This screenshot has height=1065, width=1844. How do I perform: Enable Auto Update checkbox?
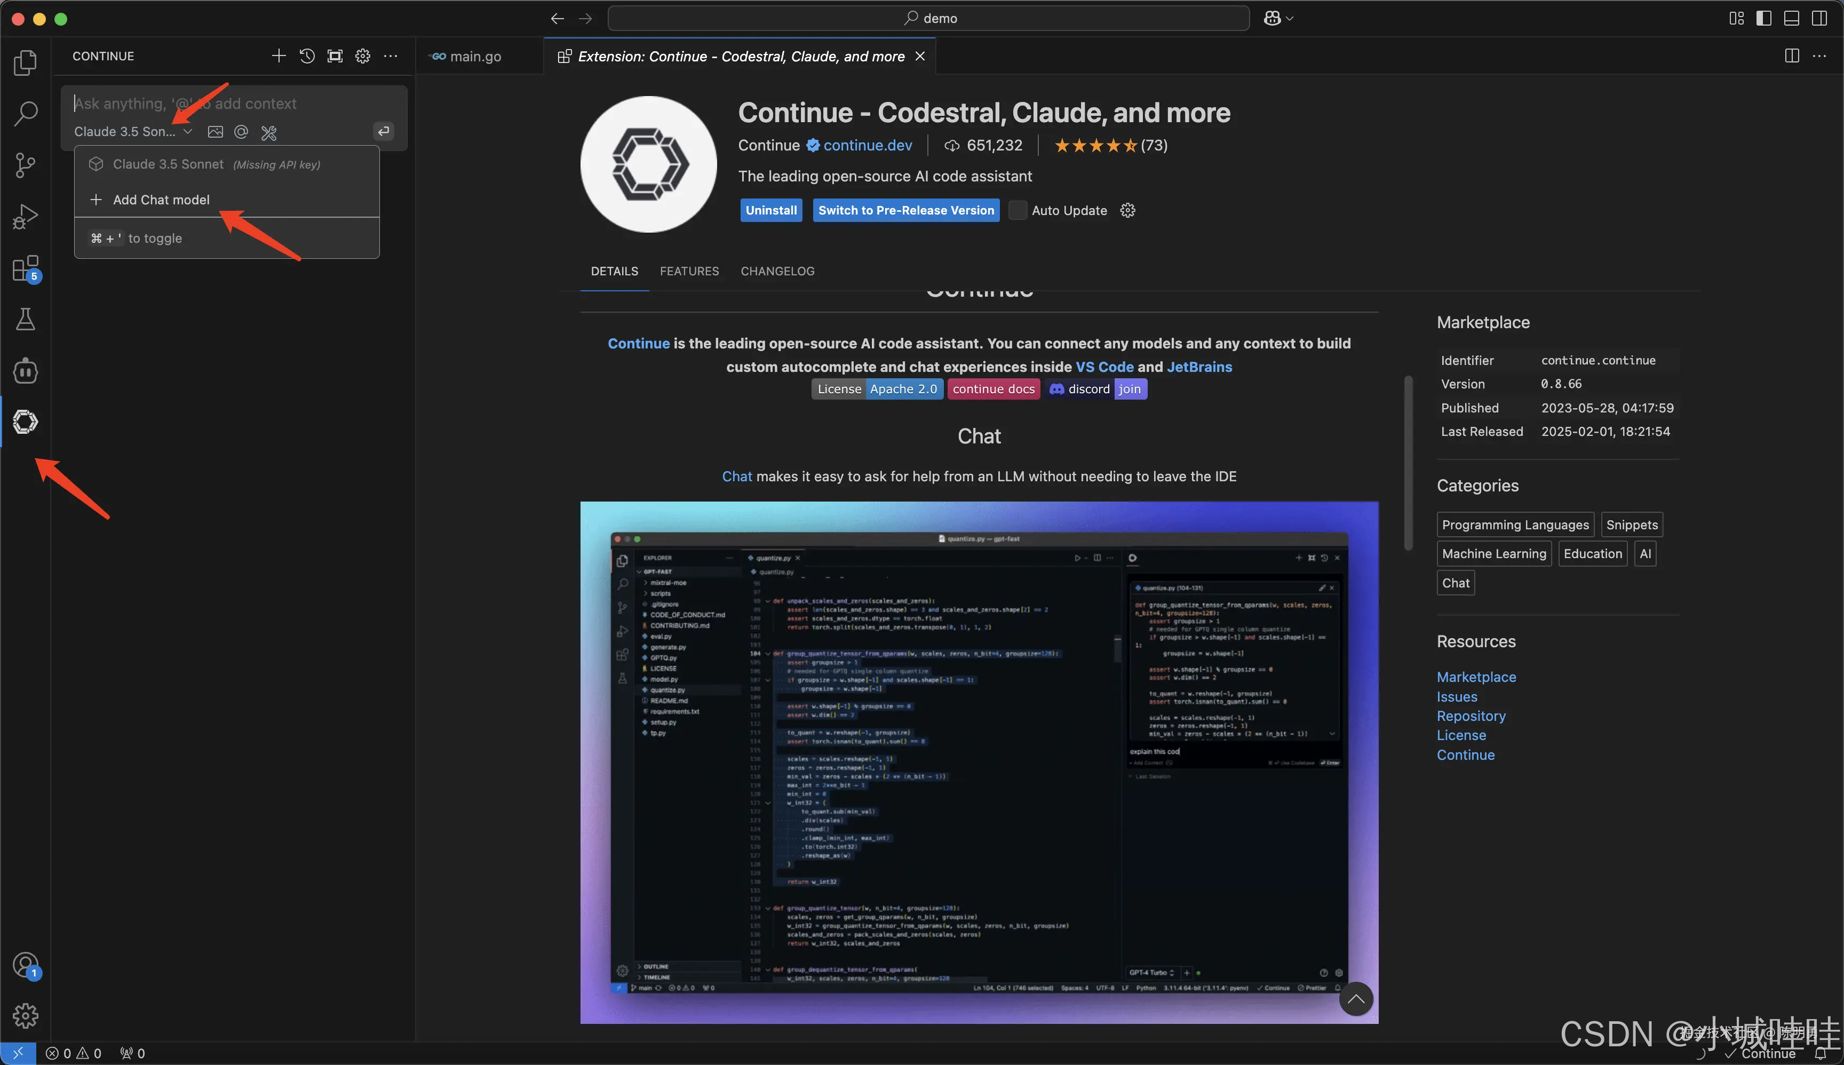point(1018,211)
